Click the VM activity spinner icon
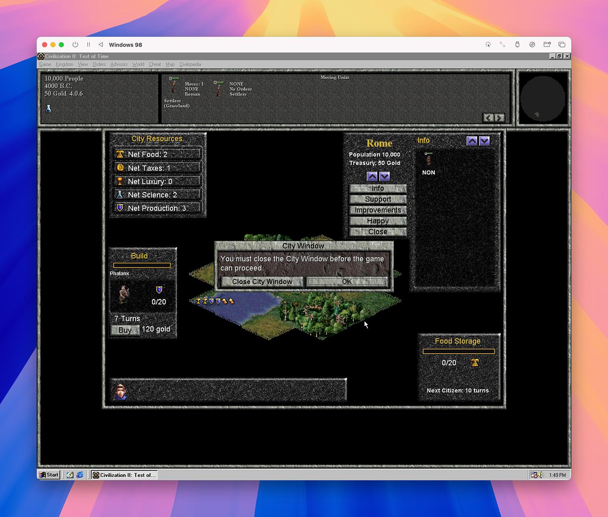 (488, 44)
